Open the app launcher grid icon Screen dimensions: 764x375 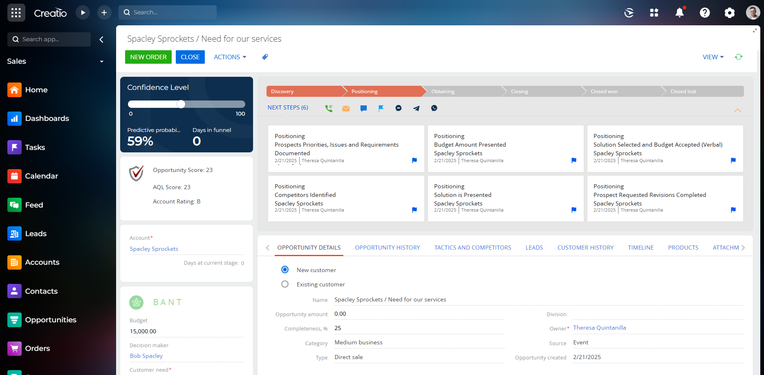click(16, 13)
